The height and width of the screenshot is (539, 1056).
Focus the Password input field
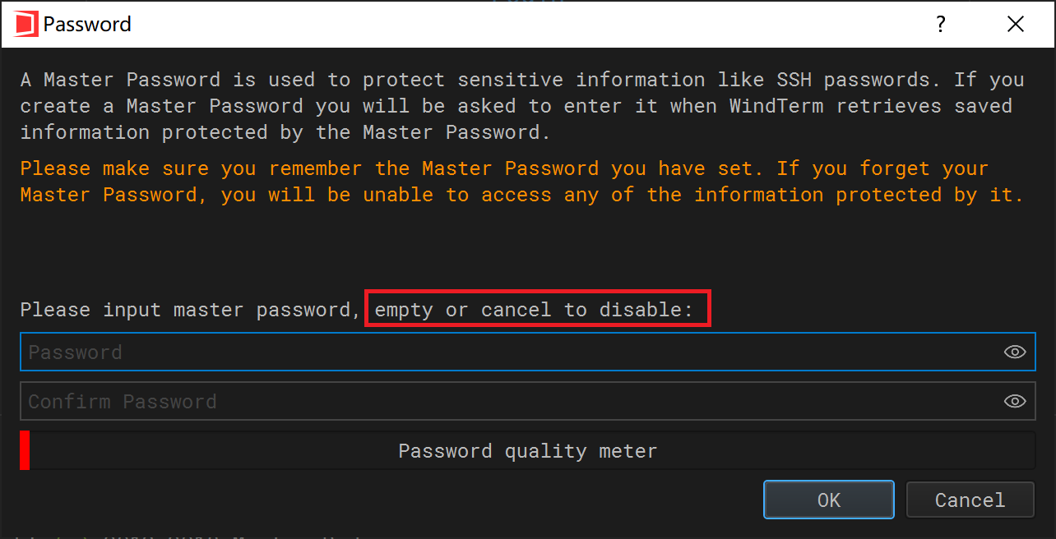coord(493,351)
